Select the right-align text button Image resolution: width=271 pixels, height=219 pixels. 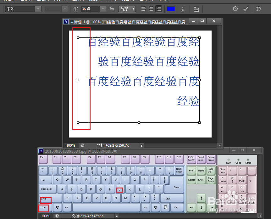[x=159, y=8]
